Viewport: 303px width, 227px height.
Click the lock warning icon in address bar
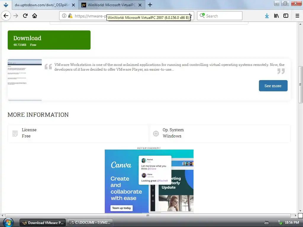pos(70,16)
